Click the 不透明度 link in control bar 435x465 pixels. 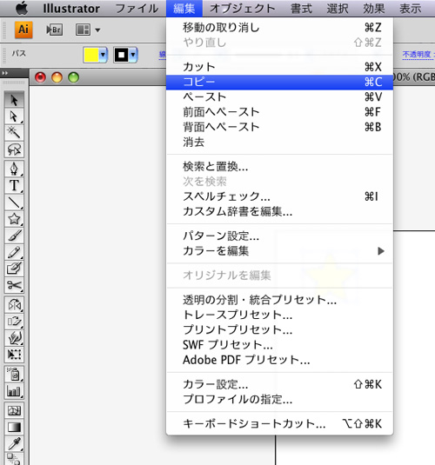pyautogui.click(x=417, y=55)
